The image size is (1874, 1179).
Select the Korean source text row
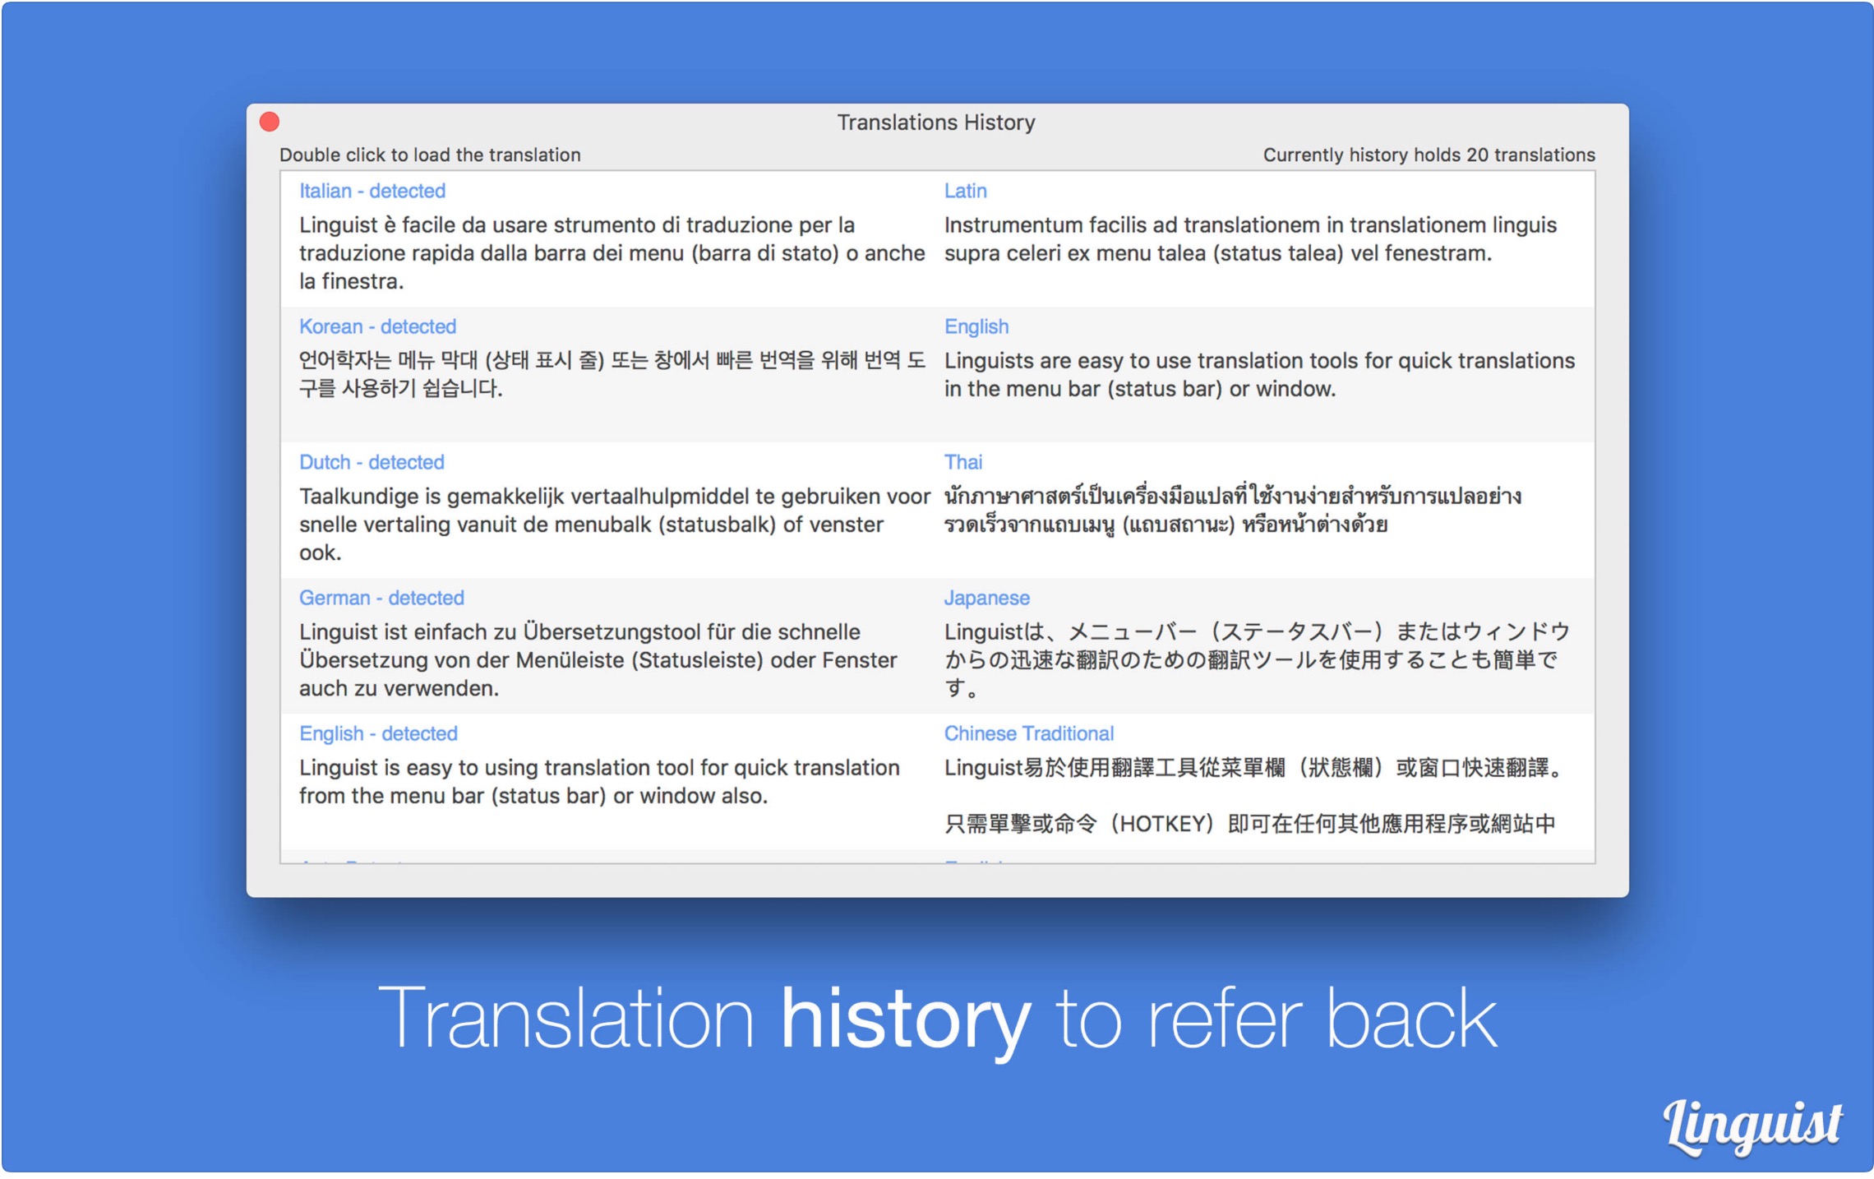611,374
